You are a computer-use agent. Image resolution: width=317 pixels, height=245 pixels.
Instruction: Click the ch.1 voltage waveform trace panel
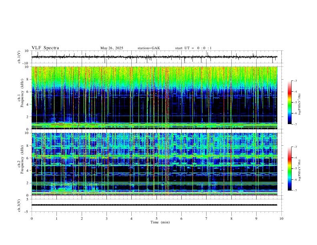157,57
